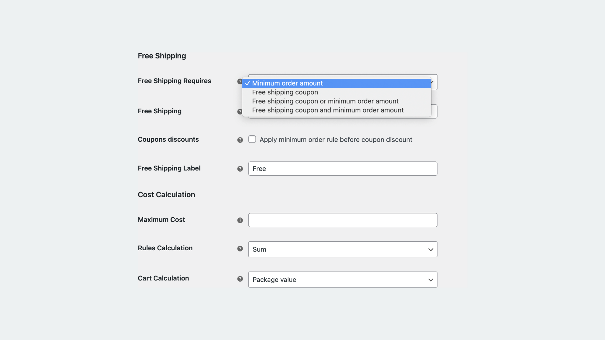Choose 'Free shipping coupon or minimum order amount'
Image resolution: width=605 pixels, height=340 pixels.
click(325, 101)
